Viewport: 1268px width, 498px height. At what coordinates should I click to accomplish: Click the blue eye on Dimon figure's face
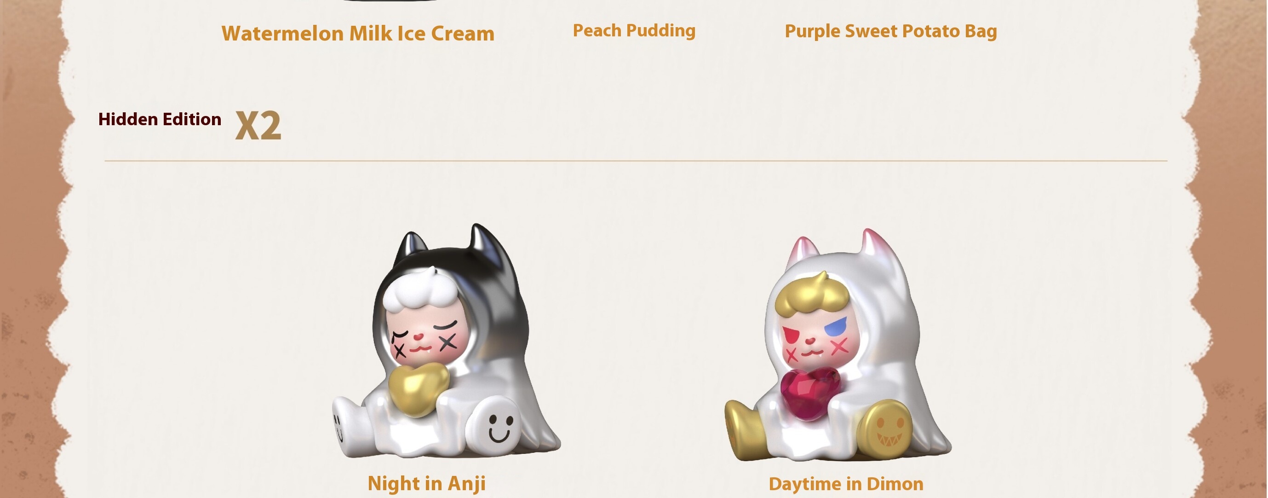tap(835, 325)
